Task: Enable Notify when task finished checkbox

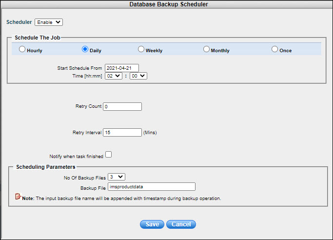Action: click(x=109, y=155)
